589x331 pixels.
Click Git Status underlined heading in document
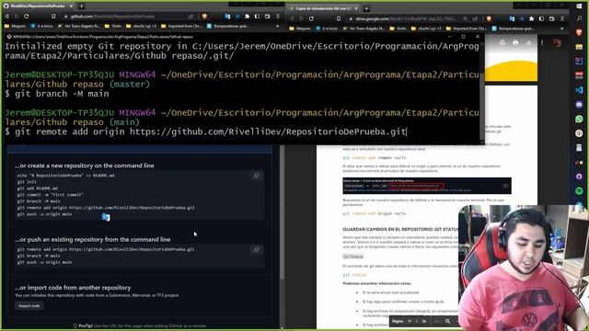pyautogui.click(x=353, y=257)
